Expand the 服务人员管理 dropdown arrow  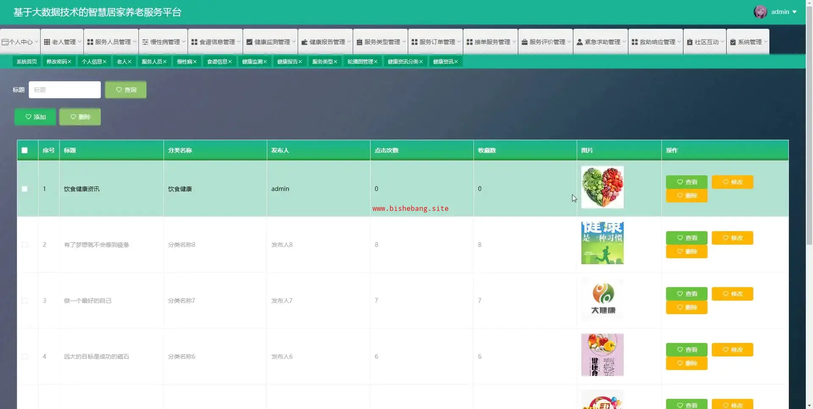(x=135, y=42)
